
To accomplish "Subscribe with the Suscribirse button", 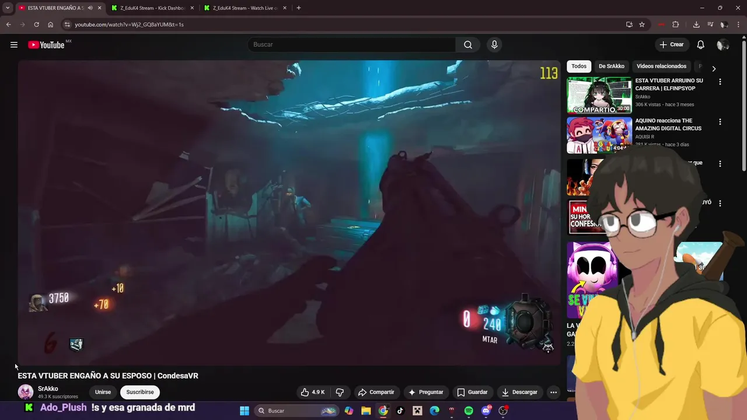I will [x=140, y=392].
